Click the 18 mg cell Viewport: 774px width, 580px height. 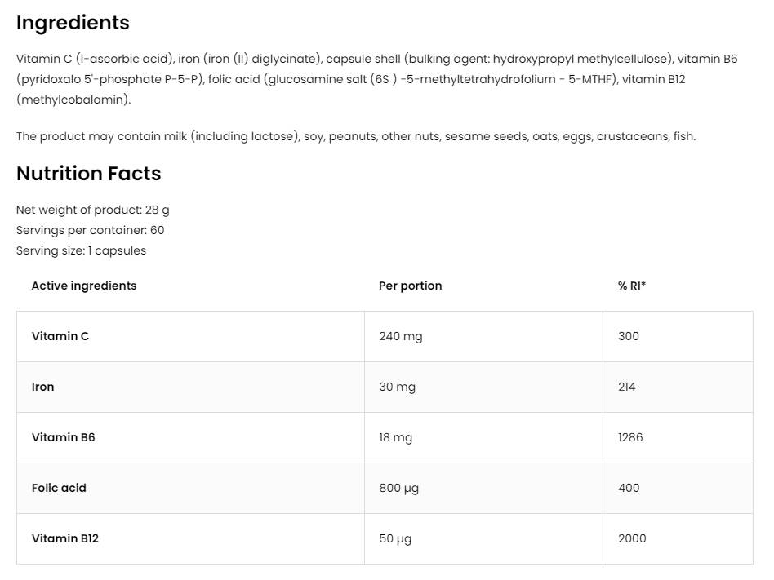pyautogui.click(x=395, y=437)
